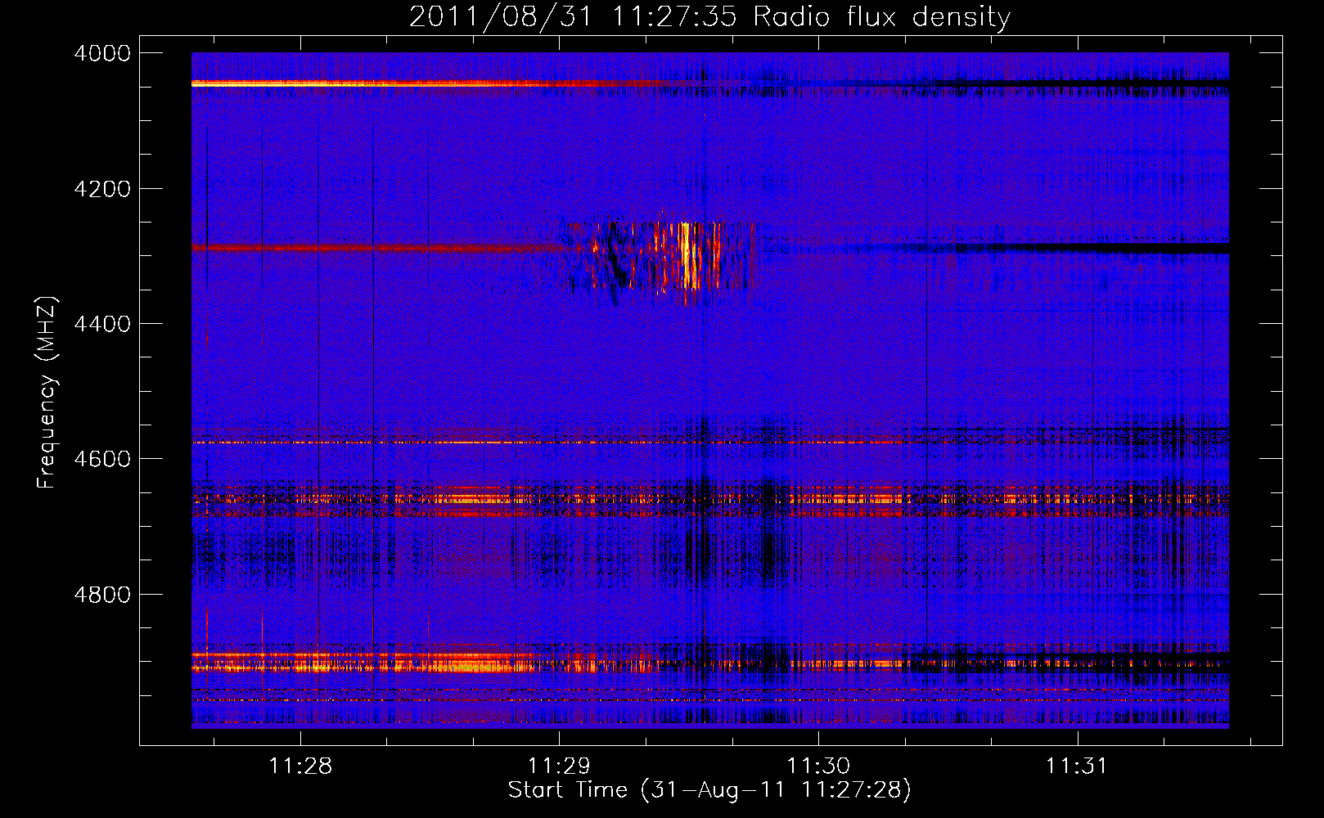Image resolution: width=1324 pixels, height=818 pixels.
Task: Click the 11:30 time tick label
Action: coord(818,766)
